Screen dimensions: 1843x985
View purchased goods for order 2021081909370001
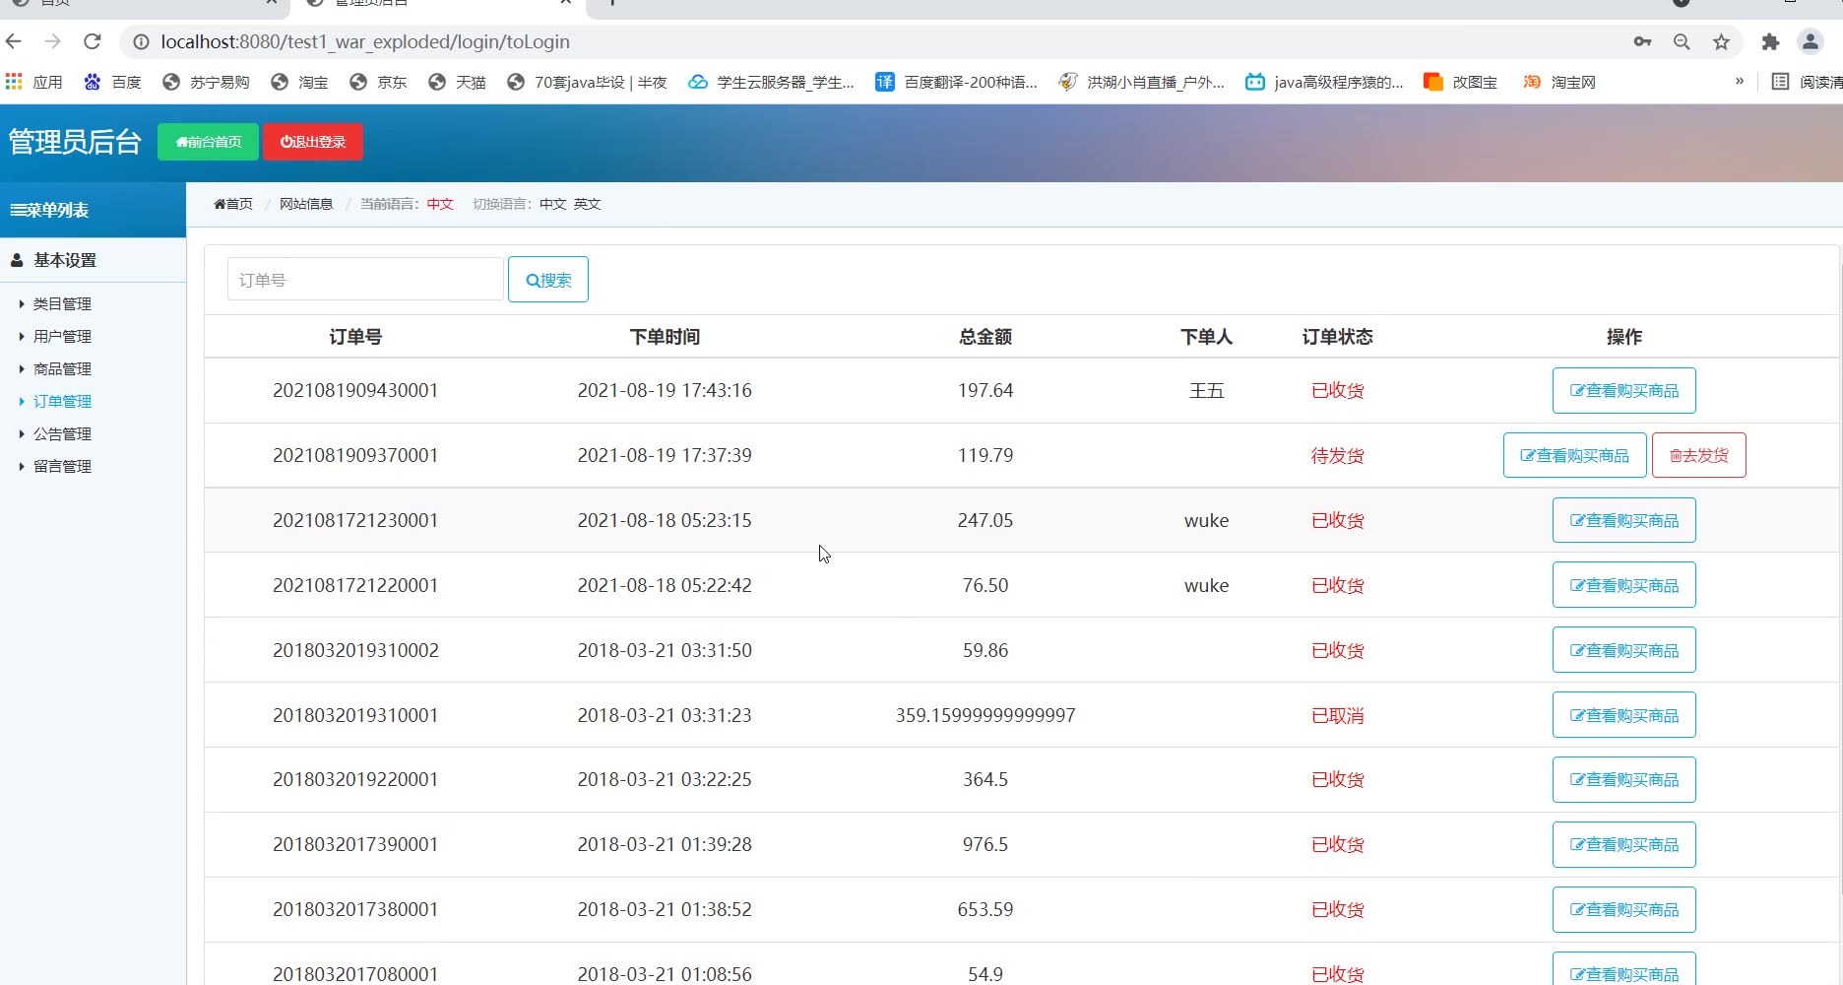click(1574, 455)
